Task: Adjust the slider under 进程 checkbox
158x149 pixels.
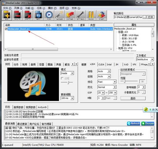Action: (69, 83)
